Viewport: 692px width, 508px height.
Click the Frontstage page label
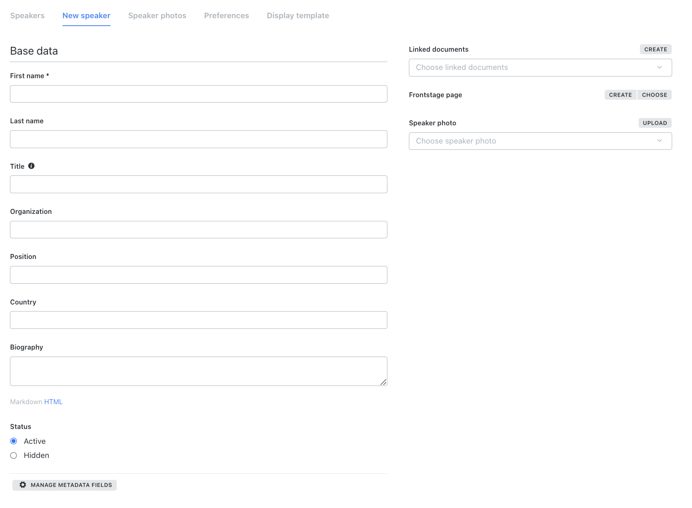[435, 95]
